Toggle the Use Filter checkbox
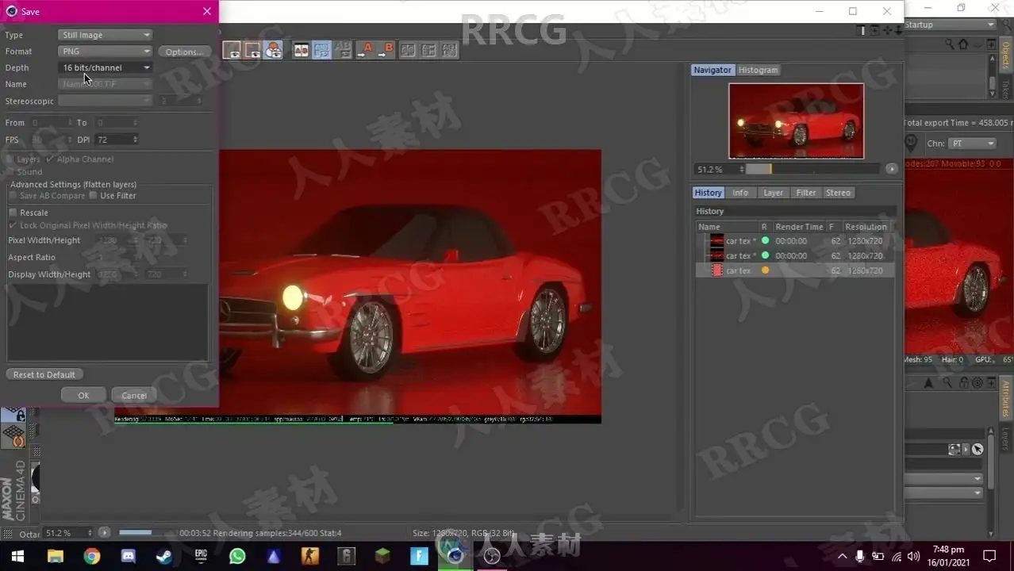 pyautogui.click(x=93, y=196)
